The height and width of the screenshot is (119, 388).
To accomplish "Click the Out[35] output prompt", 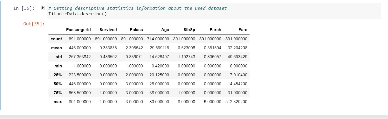I will click(34, 24).
